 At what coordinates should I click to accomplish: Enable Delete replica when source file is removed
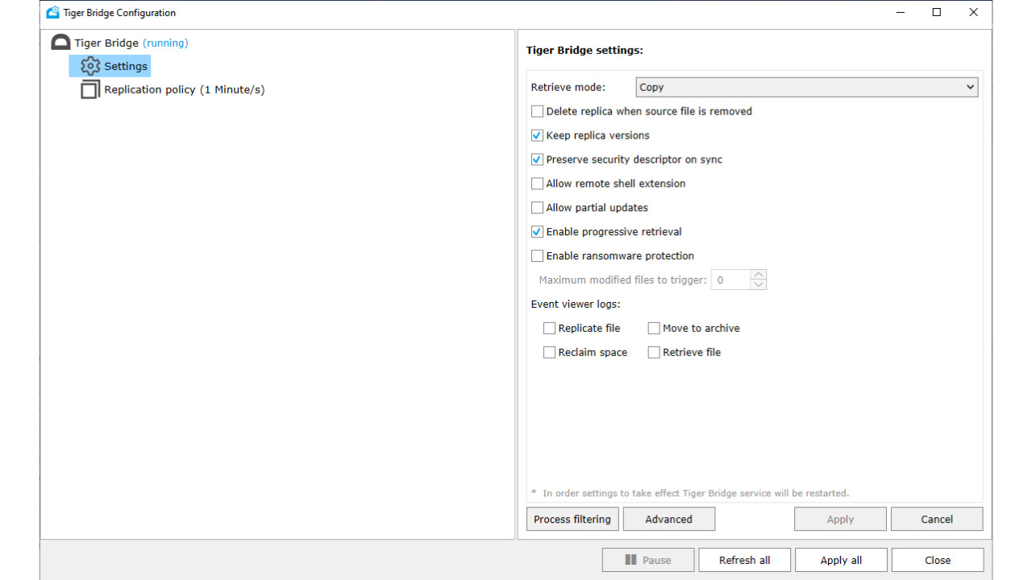[538, 111]
